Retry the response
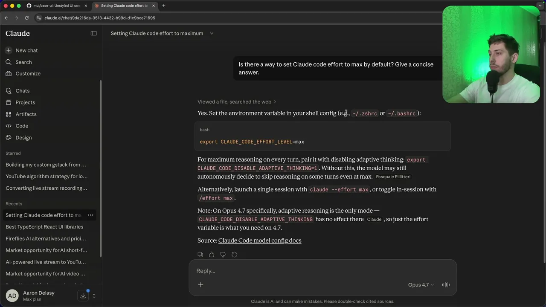546x307 pixels. coord(234,255)
